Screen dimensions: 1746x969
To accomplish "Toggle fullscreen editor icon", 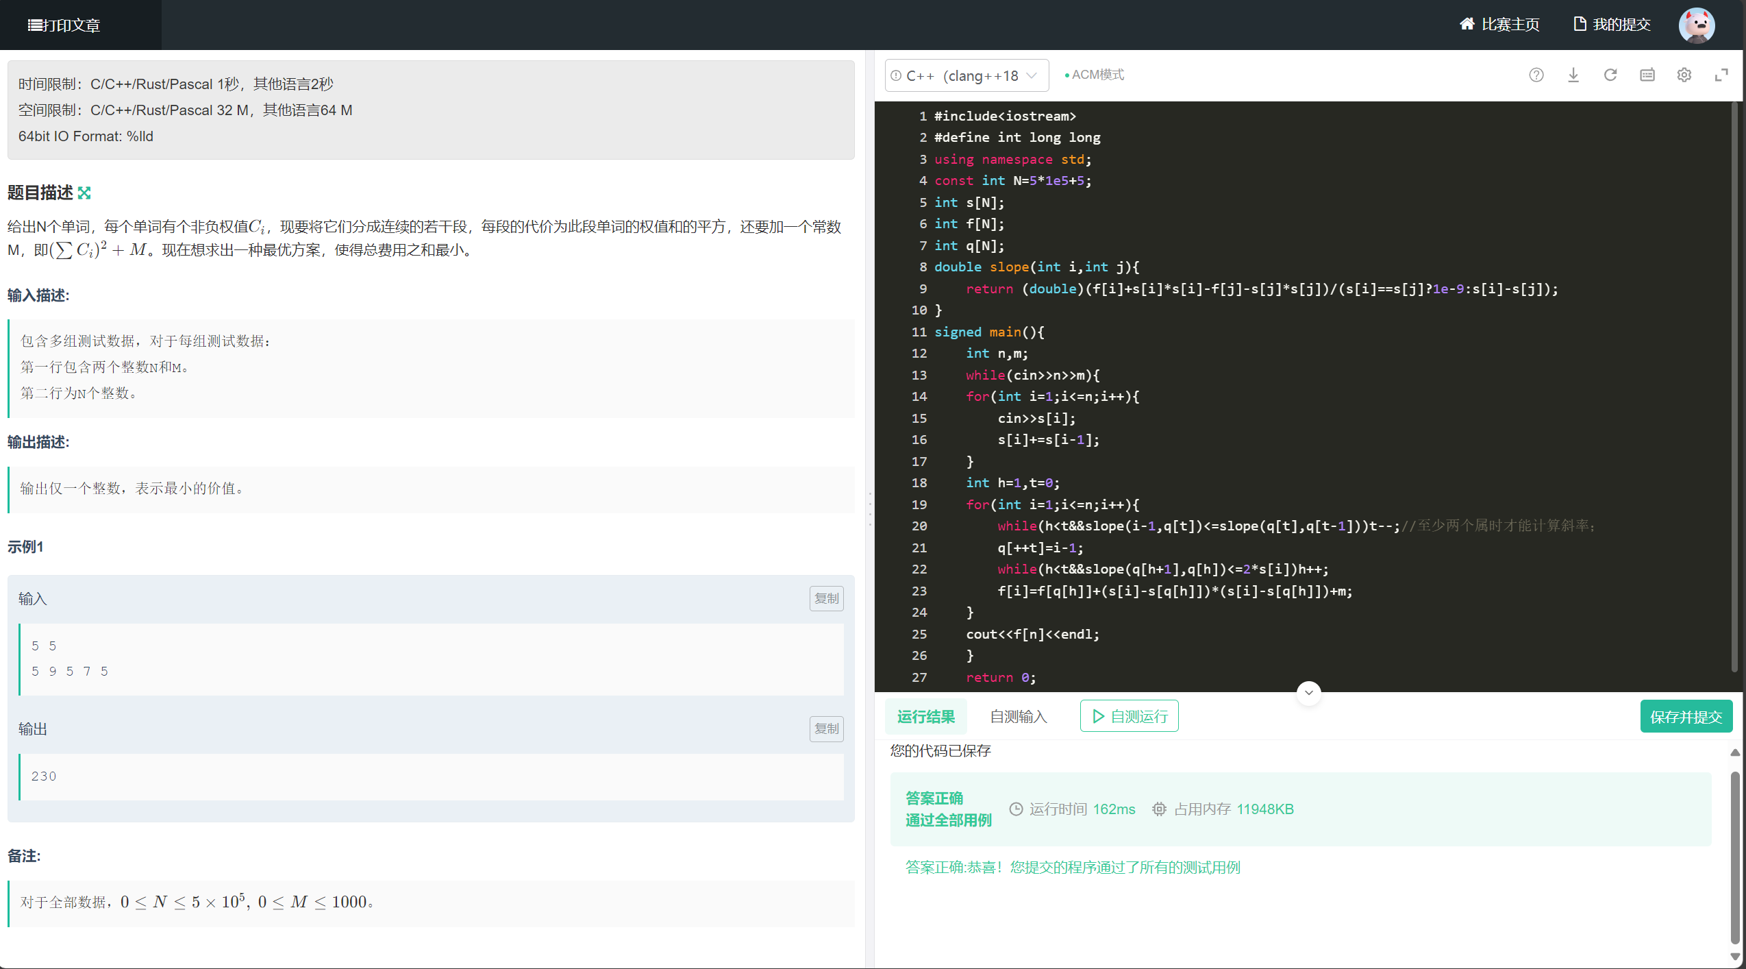I will coord(1721,75).
